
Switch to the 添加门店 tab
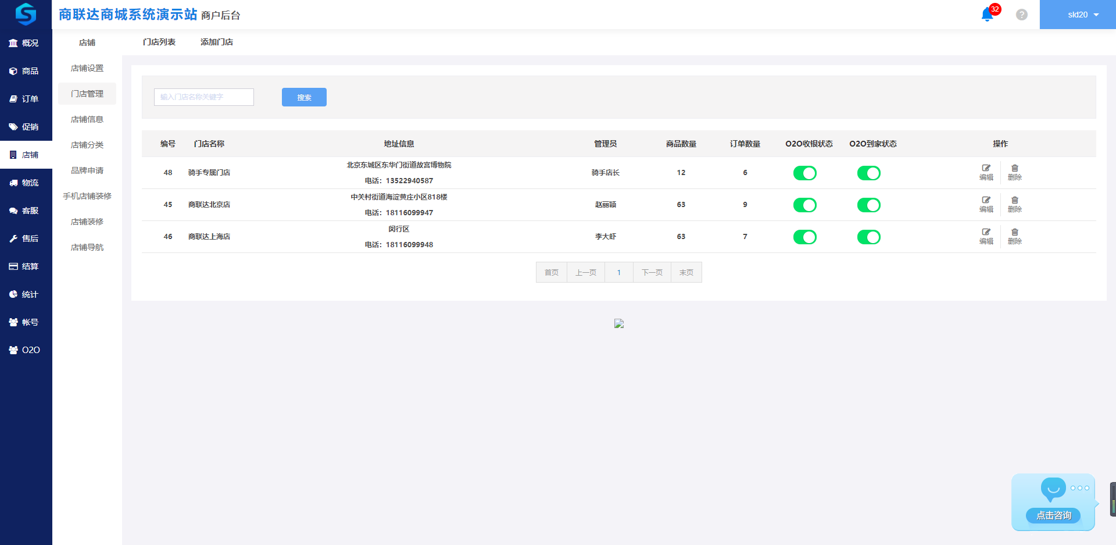point(216,42)
